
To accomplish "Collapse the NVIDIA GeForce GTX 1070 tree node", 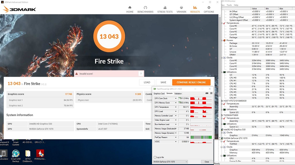I will (222, 138).
